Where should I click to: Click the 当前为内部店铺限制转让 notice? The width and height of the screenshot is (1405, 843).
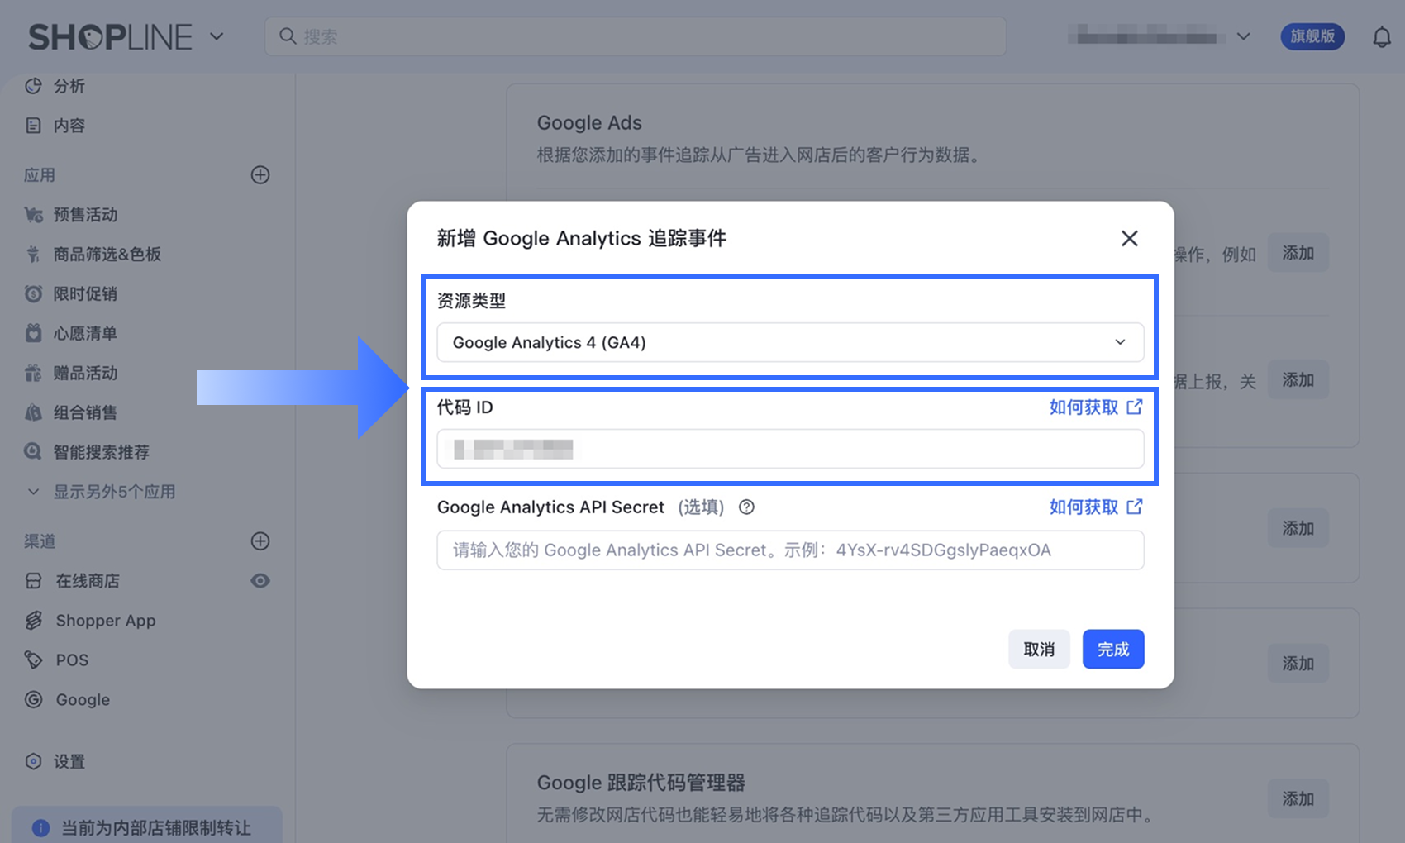click(147, 826)
